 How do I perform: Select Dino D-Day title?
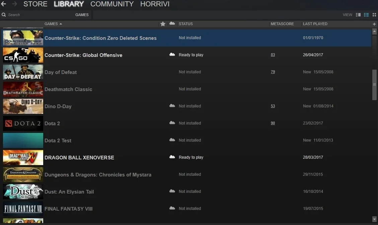tap(58, 106)
